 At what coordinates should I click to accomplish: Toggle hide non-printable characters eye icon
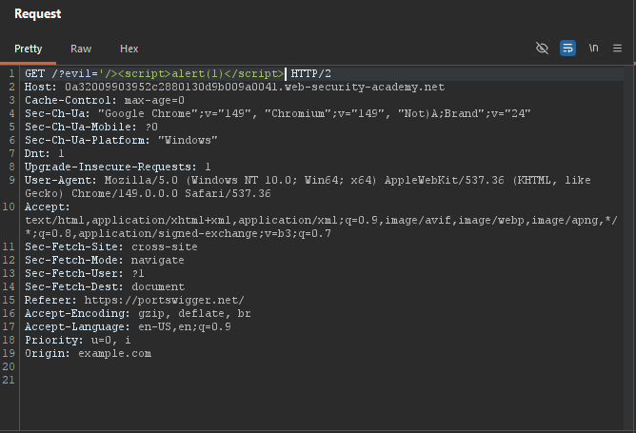point(542,49)
